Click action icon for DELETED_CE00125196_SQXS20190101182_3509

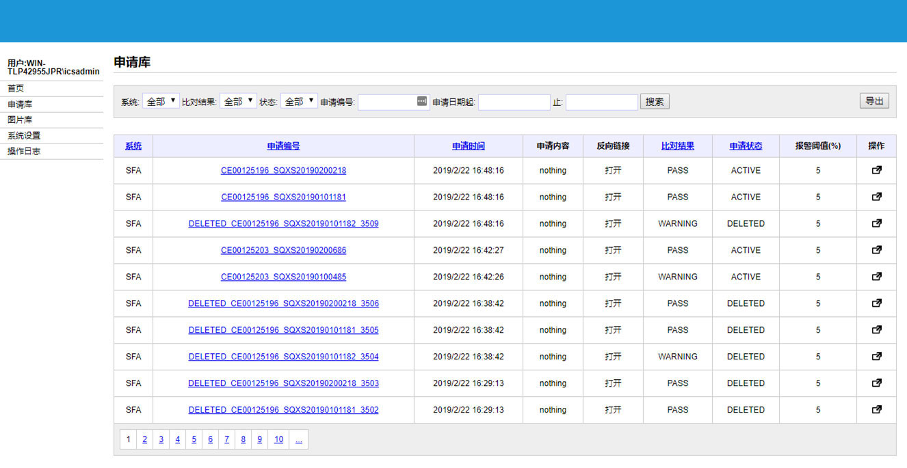click(x=876, y=223)
